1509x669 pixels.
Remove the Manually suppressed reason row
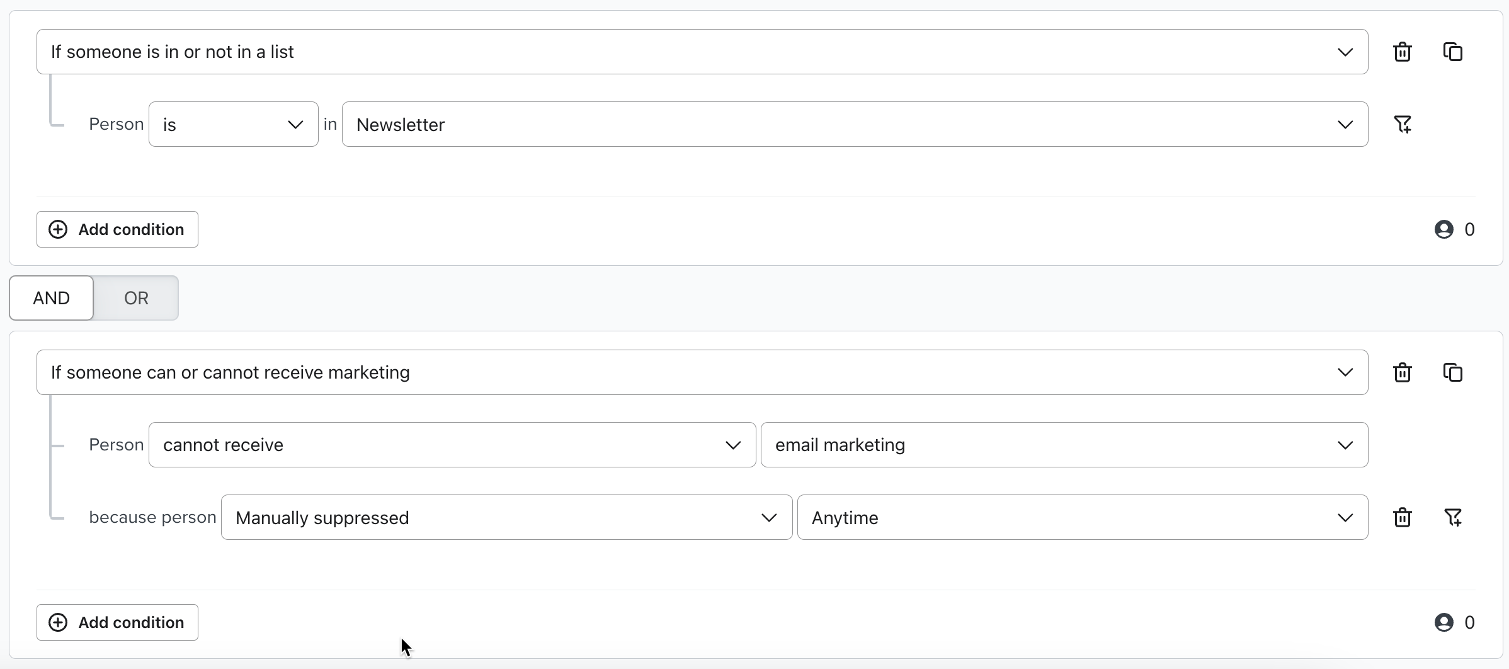pos(1403,517)
